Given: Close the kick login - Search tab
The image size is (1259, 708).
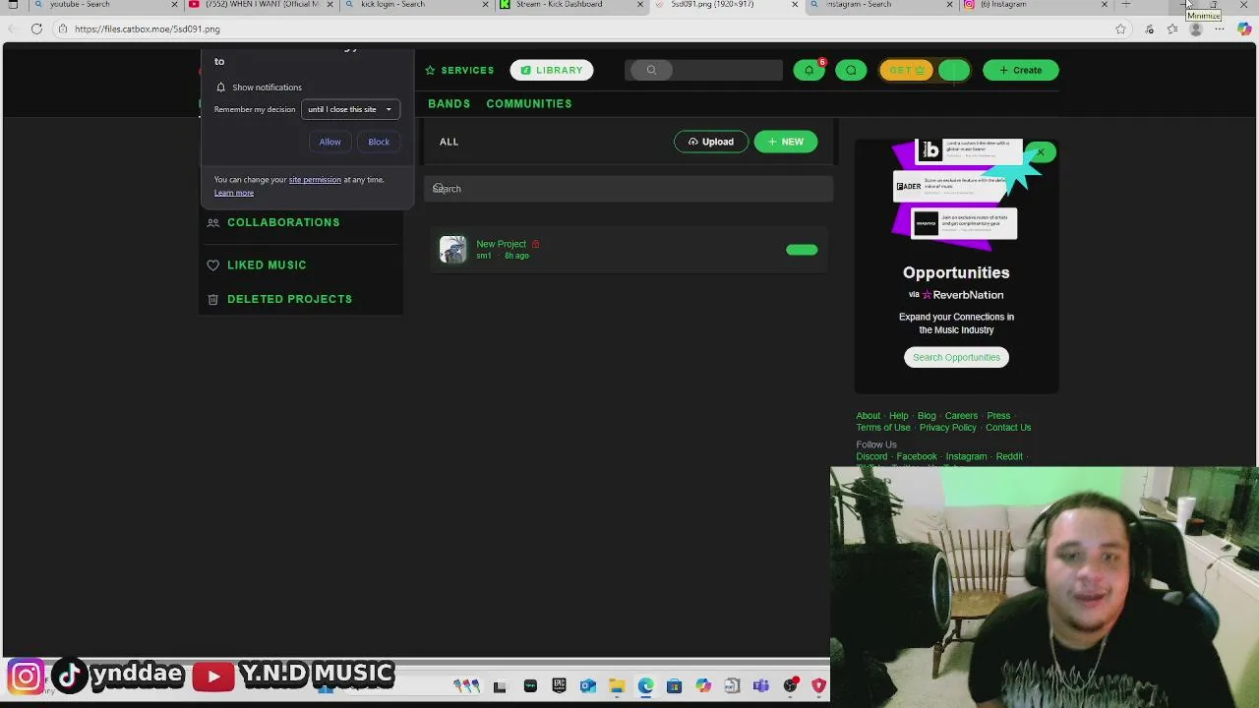Looking at the screenshot, I should tap(485, 5).
